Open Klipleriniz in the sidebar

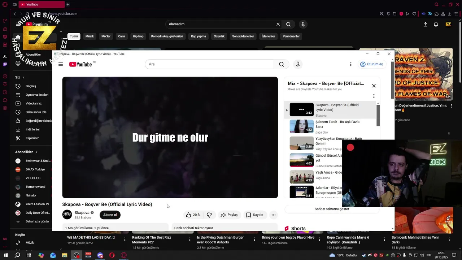32,138
